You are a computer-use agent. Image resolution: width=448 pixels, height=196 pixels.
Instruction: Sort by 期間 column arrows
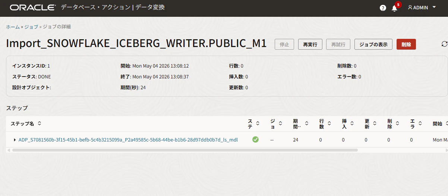pyautogui.click(x=307, y=124)
